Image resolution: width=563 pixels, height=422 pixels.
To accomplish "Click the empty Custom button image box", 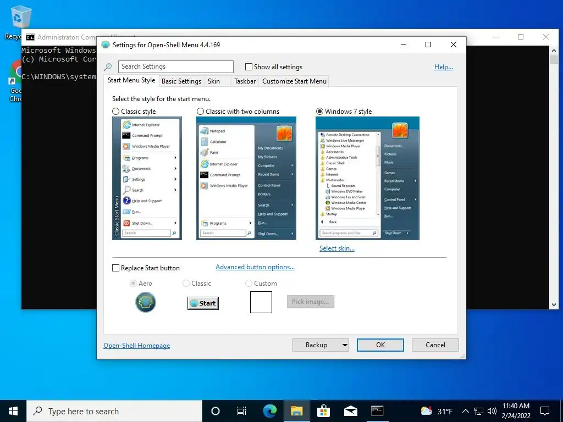I will pyautogui.click(x=261, y=302).
